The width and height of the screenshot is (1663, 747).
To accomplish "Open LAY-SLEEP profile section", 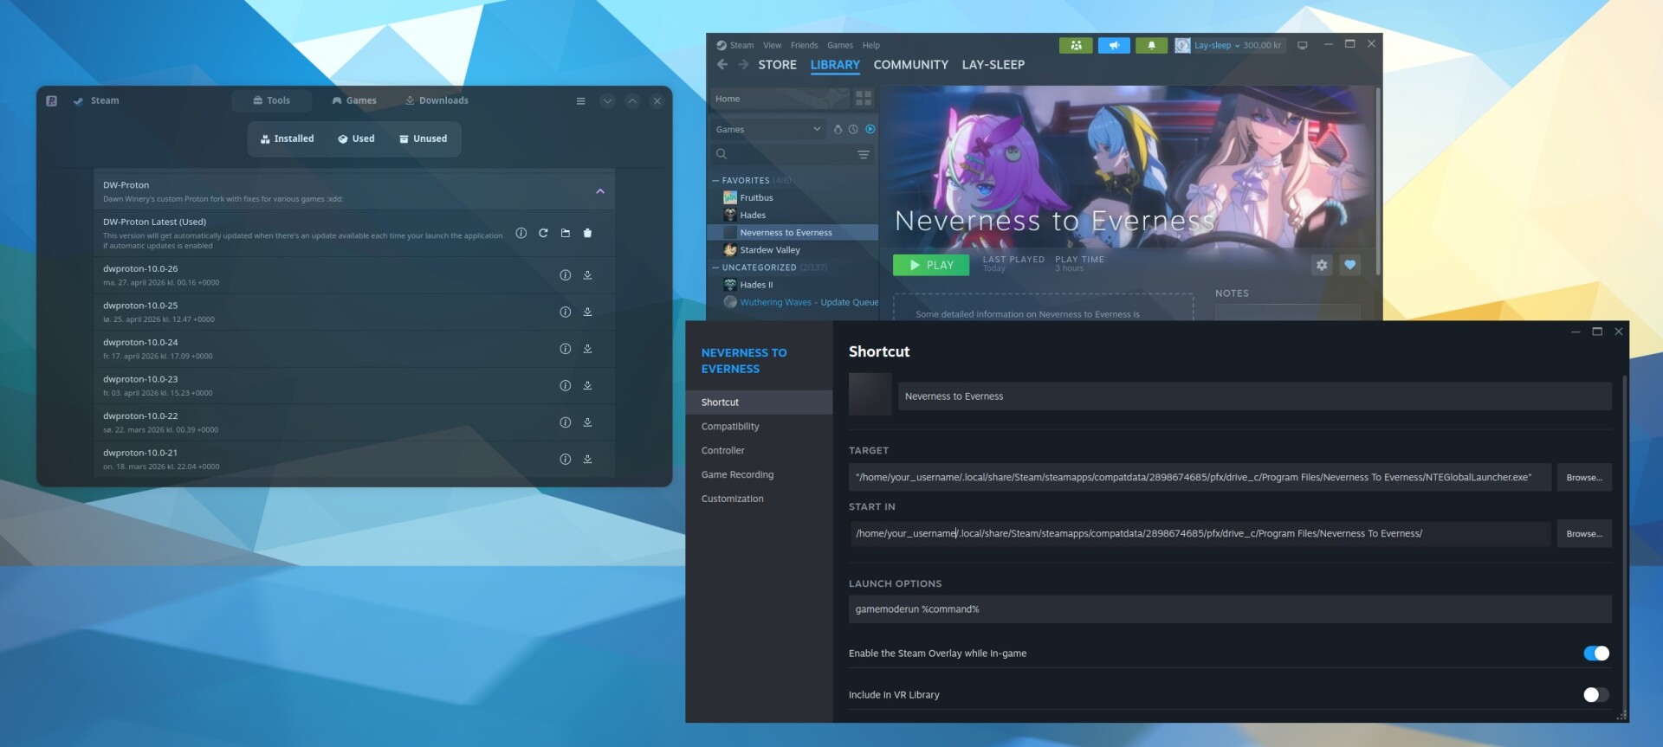I will tap(993, 65).
